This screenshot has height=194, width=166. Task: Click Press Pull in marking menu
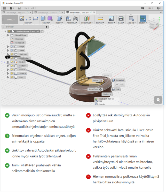(x=118, y=80)
